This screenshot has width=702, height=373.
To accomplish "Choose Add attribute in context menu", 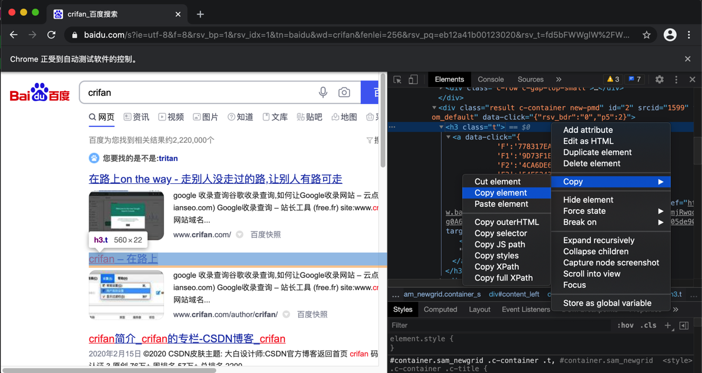I will click(611, 130).
